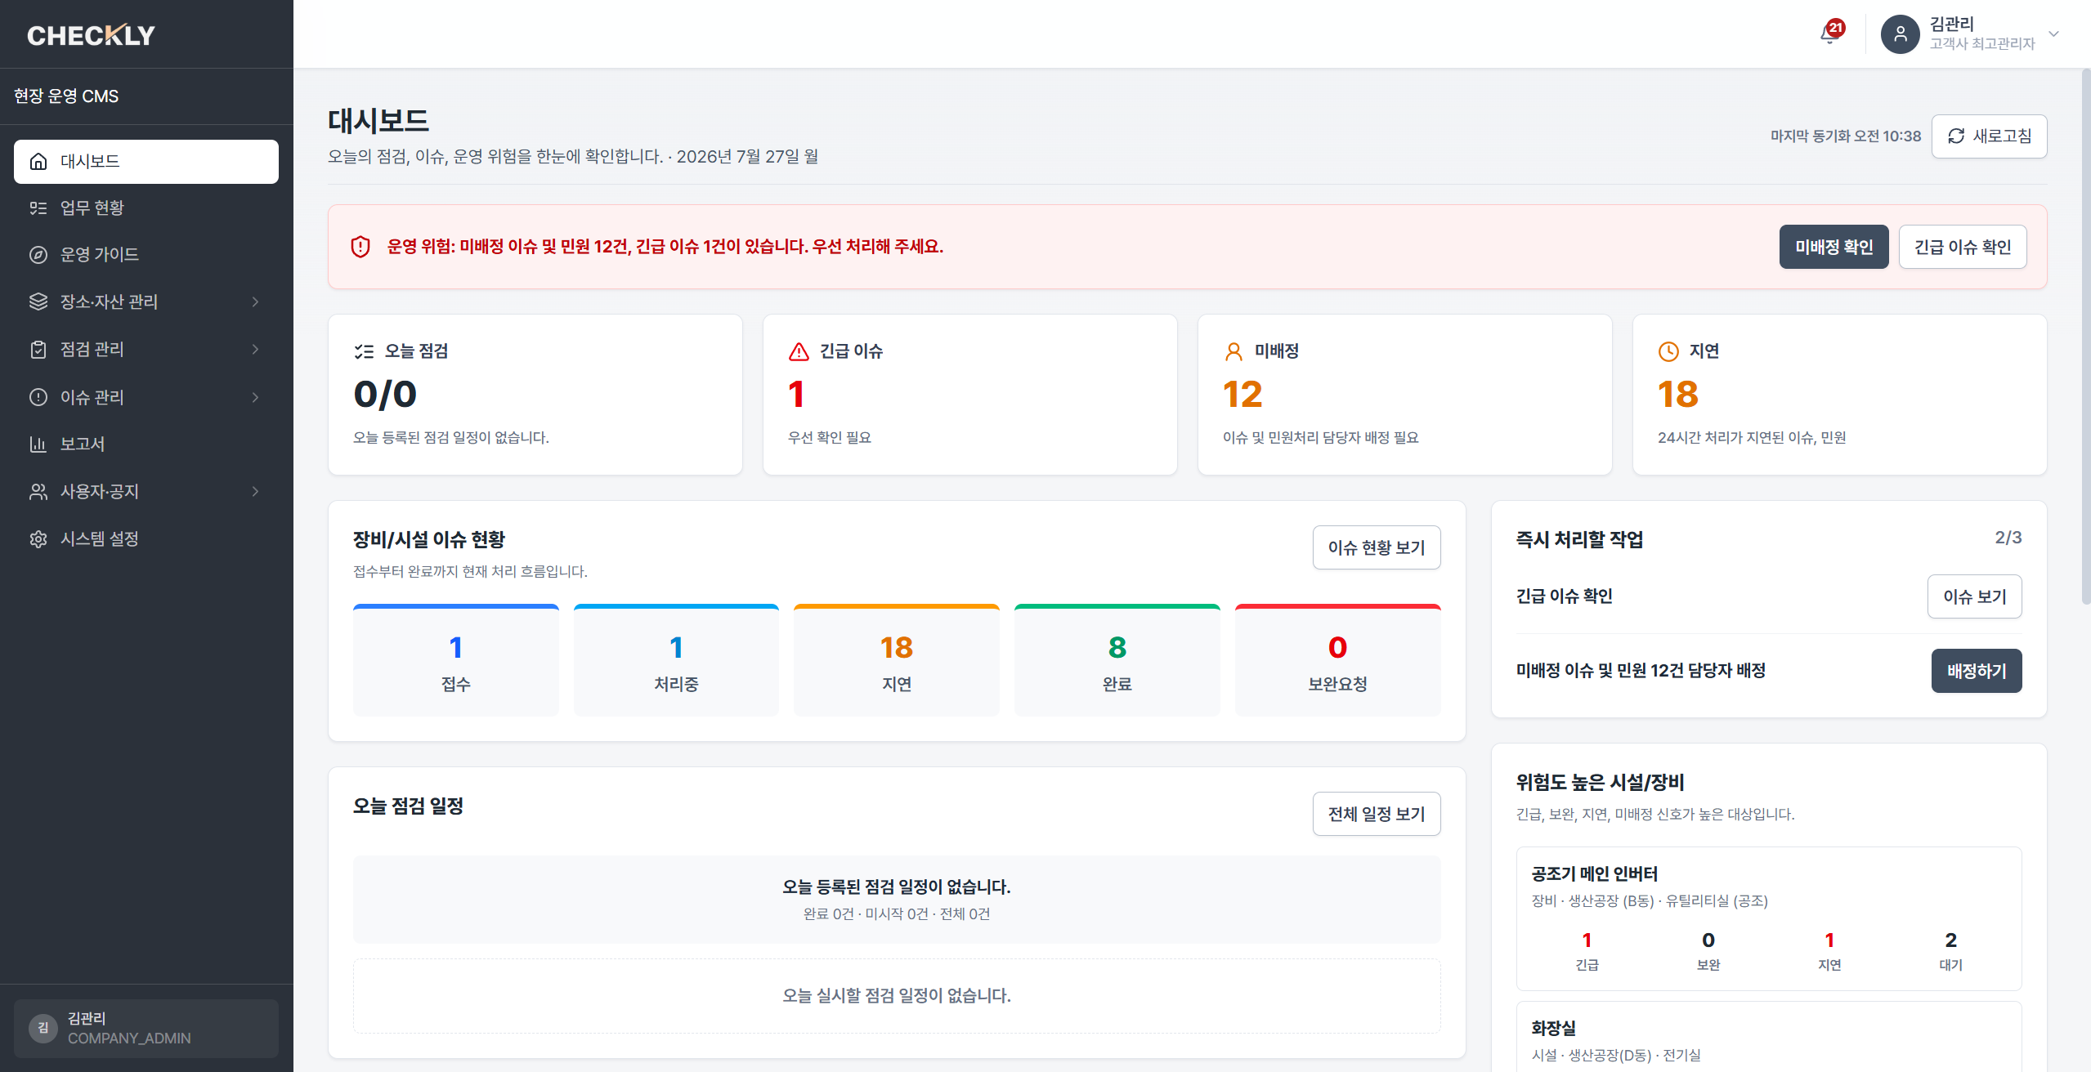Viewport: 2091px width, 1072px height.
Task: Click the clipboard icon beside 점검 관리
Action: [38, 350]
